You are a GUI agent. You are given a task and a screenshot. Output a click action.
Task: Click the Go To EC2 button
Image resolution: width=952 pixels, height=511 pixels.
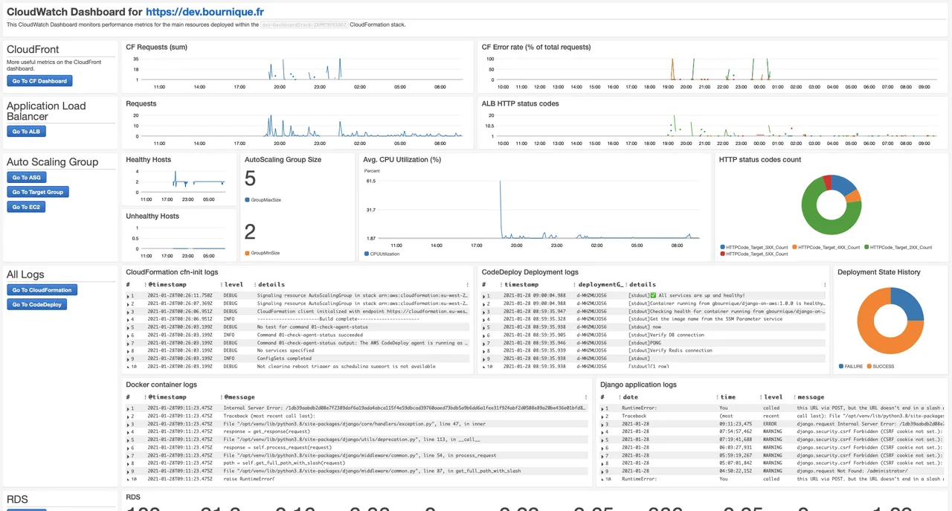[26, 207]
